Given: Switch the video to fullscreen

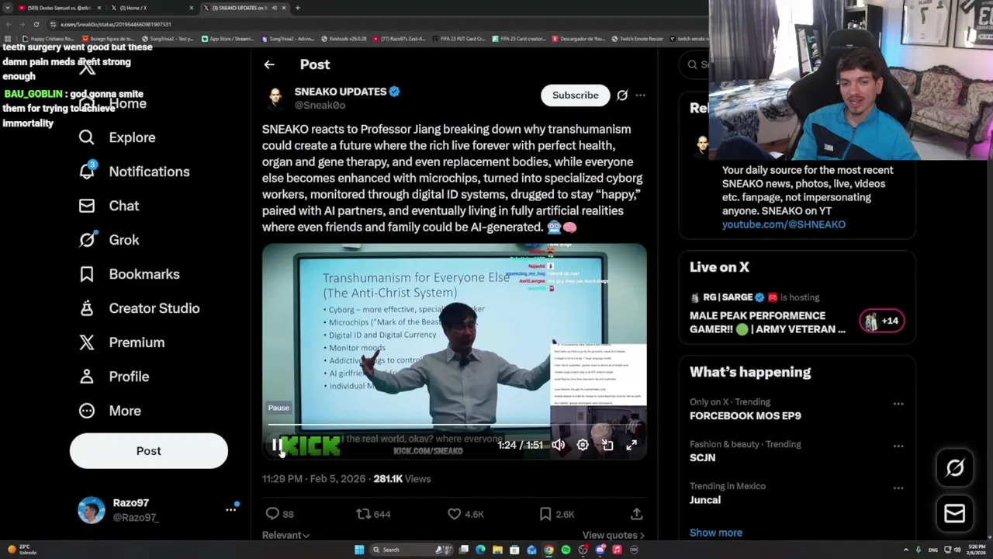Looking at the screenshot, I should [x=631, y=445].
